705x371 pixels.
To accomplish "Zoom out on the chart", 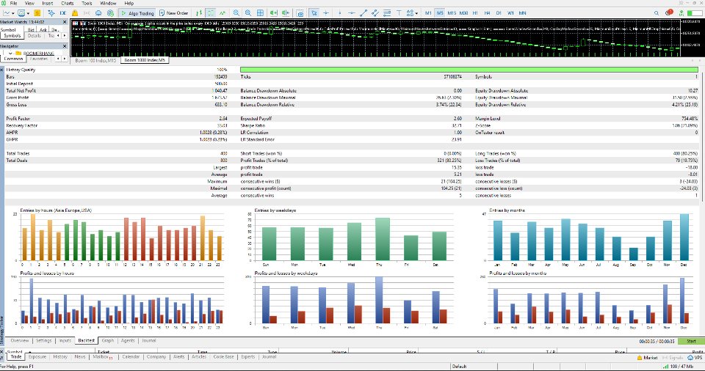I will point(247,13).
